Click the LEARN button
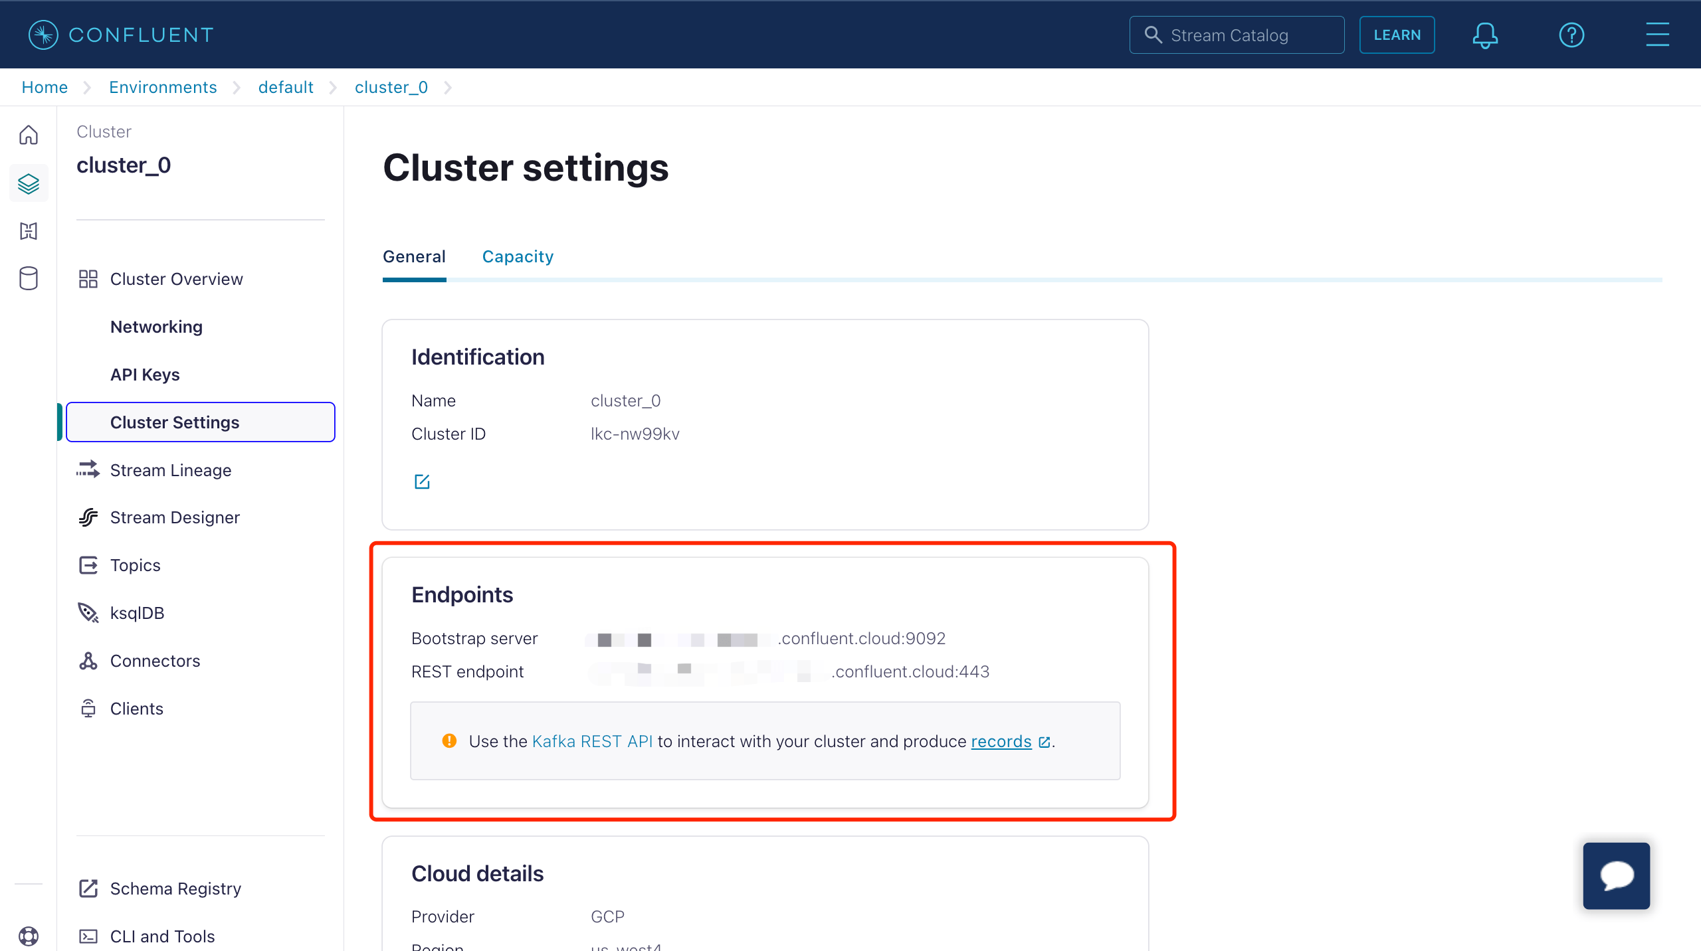The width and height of the screenshot is (1701, 951). pos(1397,35)
